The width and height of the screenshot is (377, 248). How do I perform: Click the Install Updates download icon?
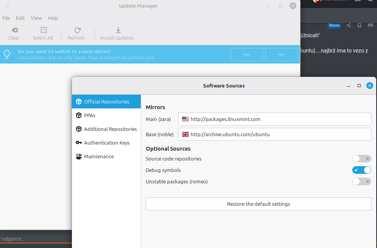[x=118, y=30]
